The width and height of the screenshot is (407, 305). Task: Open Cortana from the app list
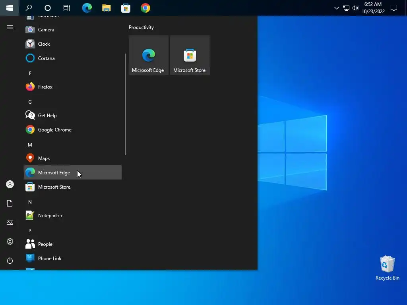coord(73,58)
